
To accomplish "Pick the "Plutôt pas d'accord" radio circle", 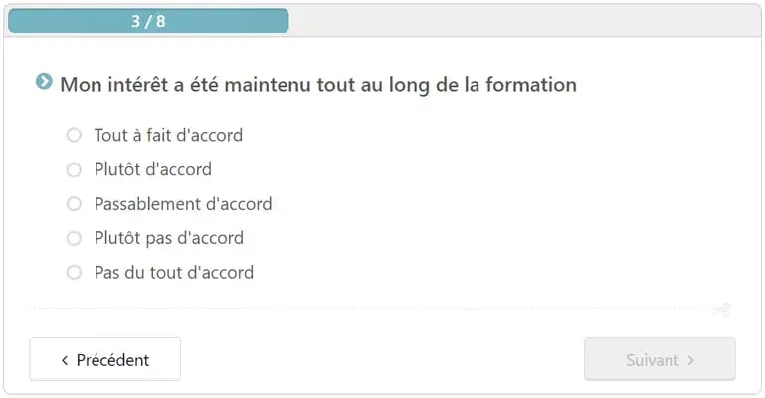I will (74, 238).
